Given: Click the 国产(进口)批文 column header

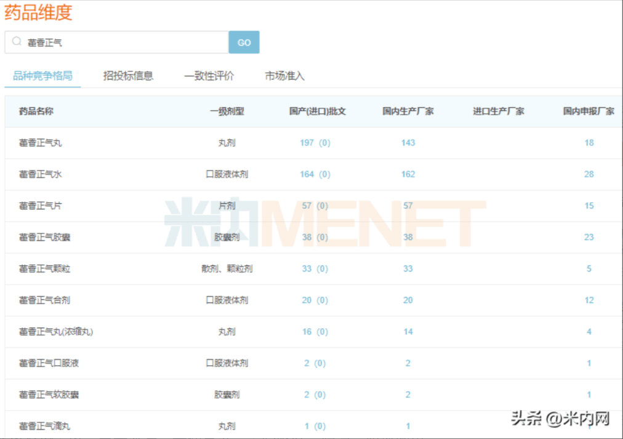Looking at the screenshot, I should pos(317,111).
